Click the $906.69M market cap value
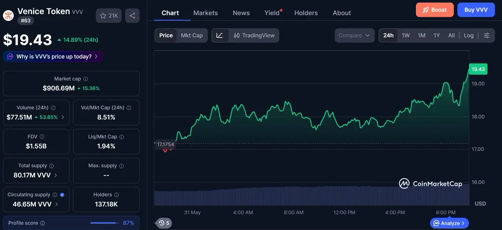 point(59,88)
